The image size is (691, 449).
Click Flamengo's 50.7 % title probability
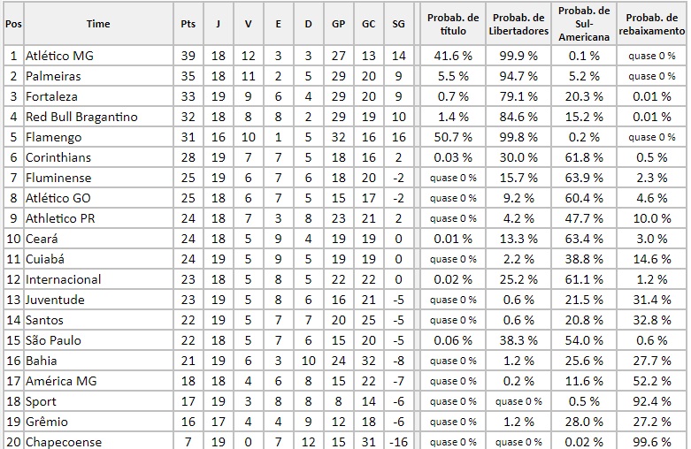(x=453, y=137)
